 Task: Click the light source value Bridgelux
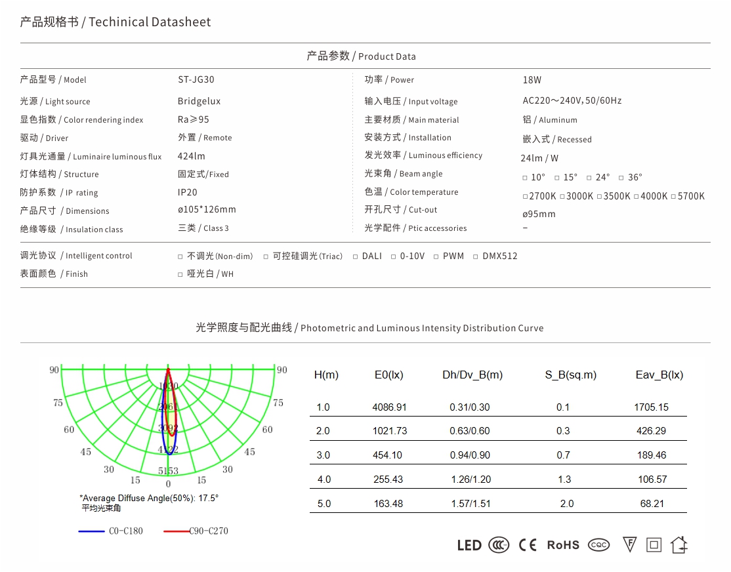click(199, 101)
